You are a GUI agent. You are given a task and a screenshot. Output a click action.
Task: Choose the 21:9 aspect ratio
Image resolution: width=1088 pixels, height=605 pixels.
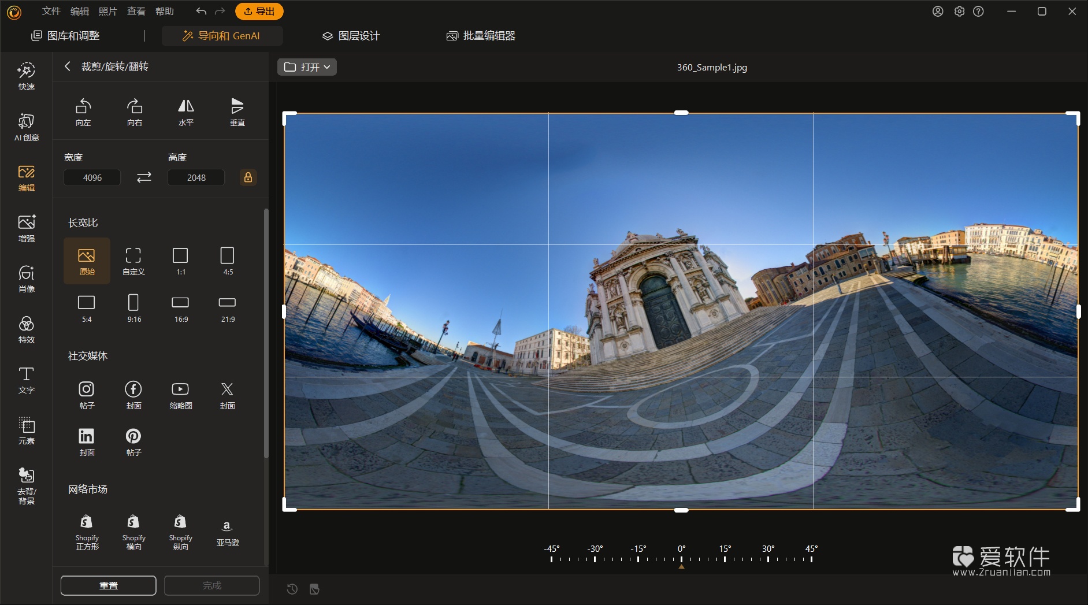(228, 308)
